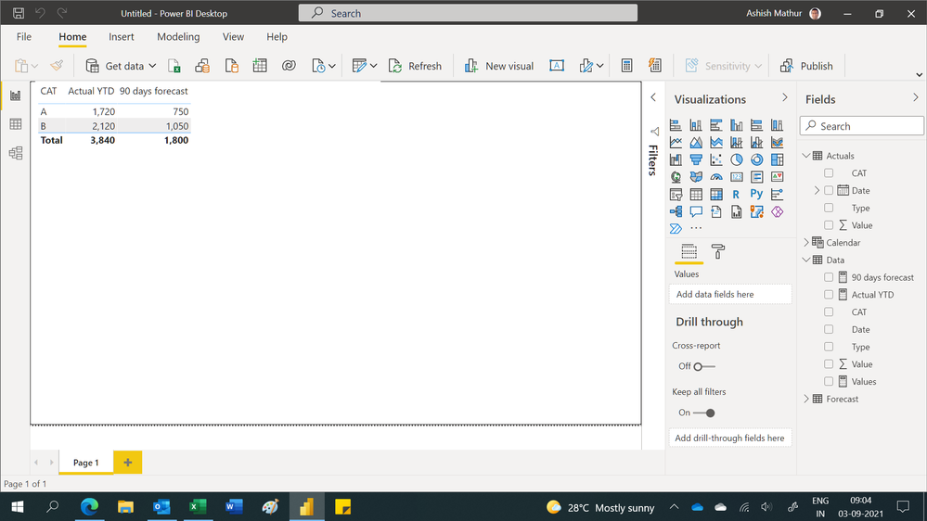
Task: Check the Date field under Data
Action: point(829,329)
